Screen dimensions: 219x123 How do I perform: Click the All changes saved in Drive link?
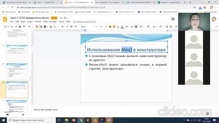[x=85, y=22]
